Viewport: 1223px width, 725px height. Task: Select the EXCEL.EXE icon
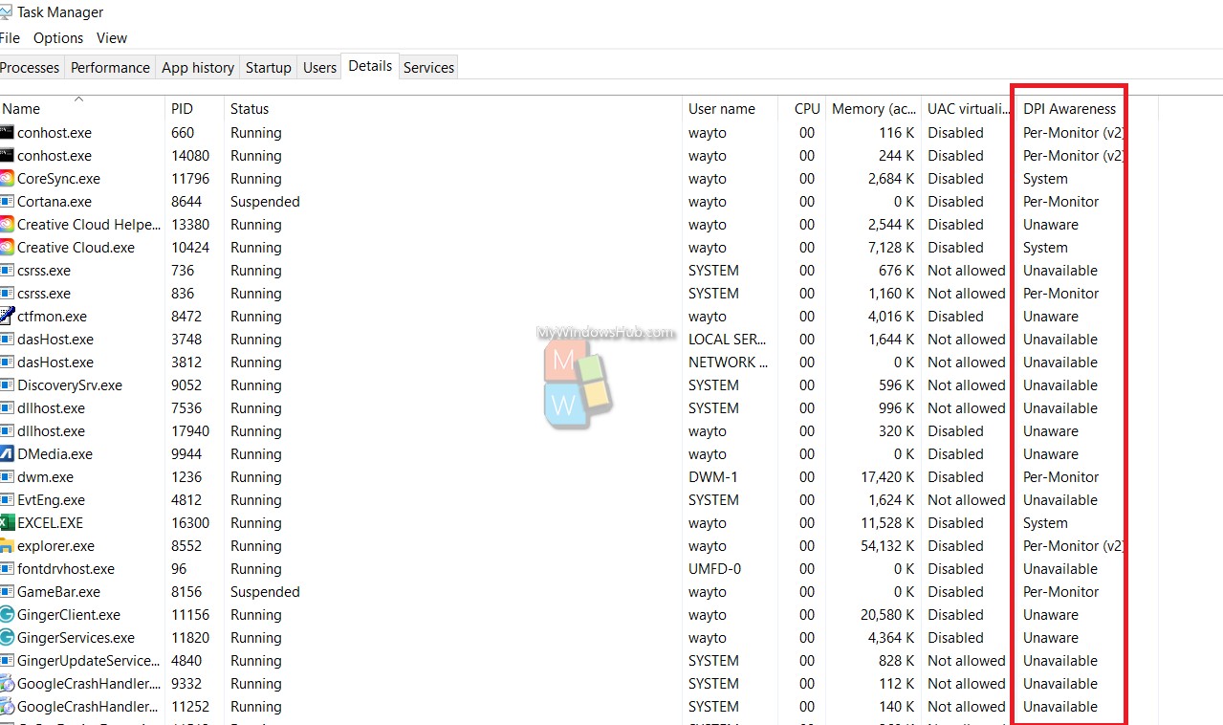[8, 523]
